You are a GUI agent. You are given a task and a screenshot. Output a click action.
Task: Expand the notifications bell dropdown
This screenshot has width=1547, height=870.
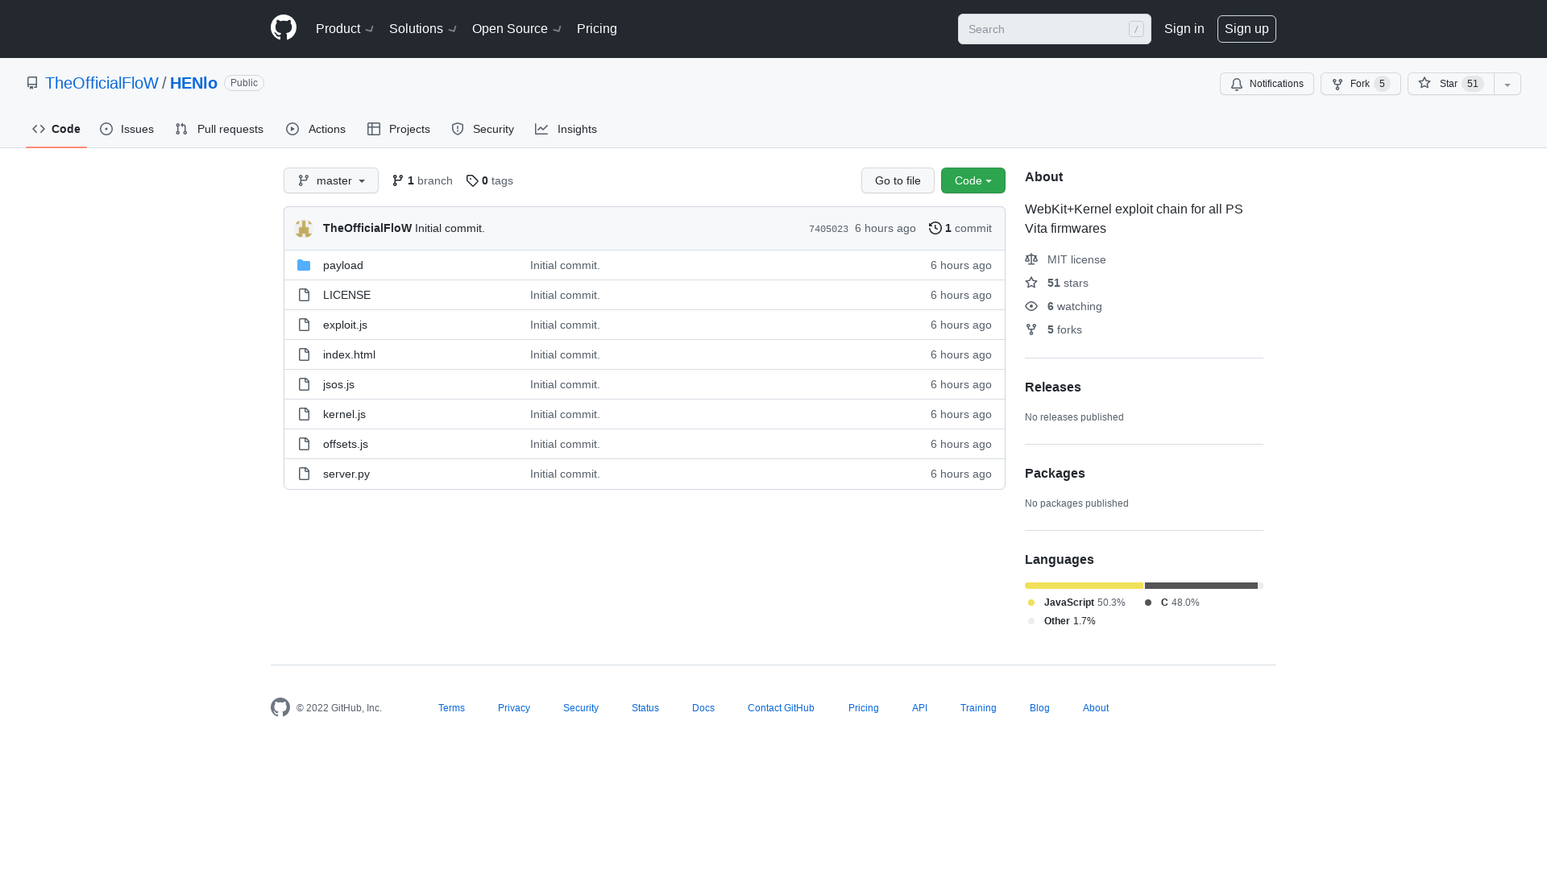tap(1267, 83)
